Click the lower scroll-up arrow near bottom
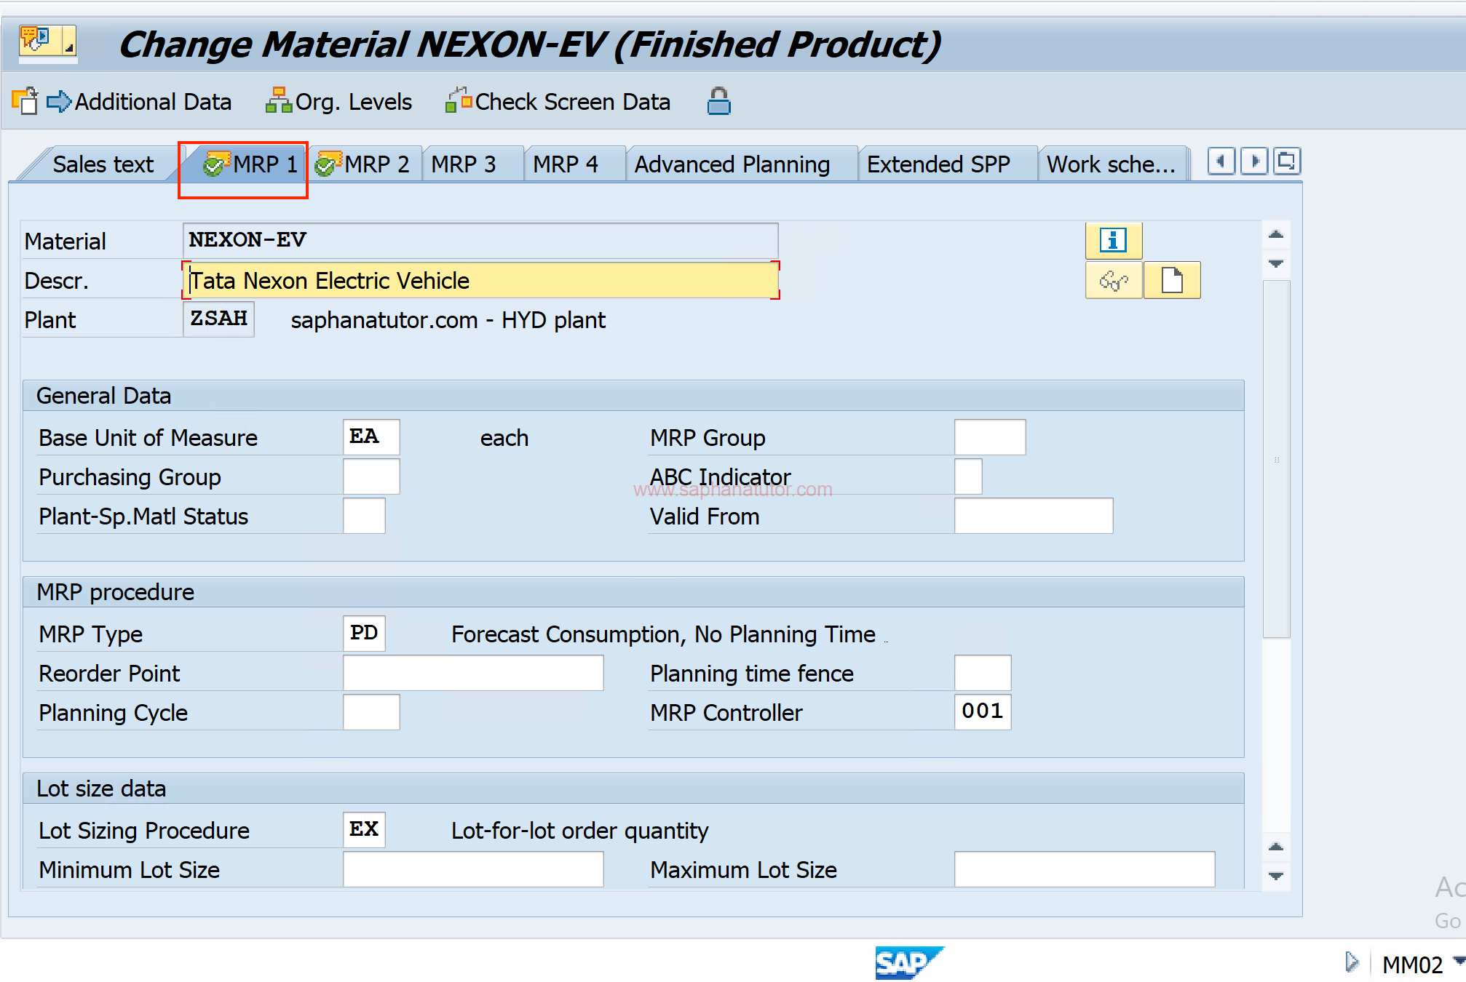1466x982 pixels. point(1276,847)
